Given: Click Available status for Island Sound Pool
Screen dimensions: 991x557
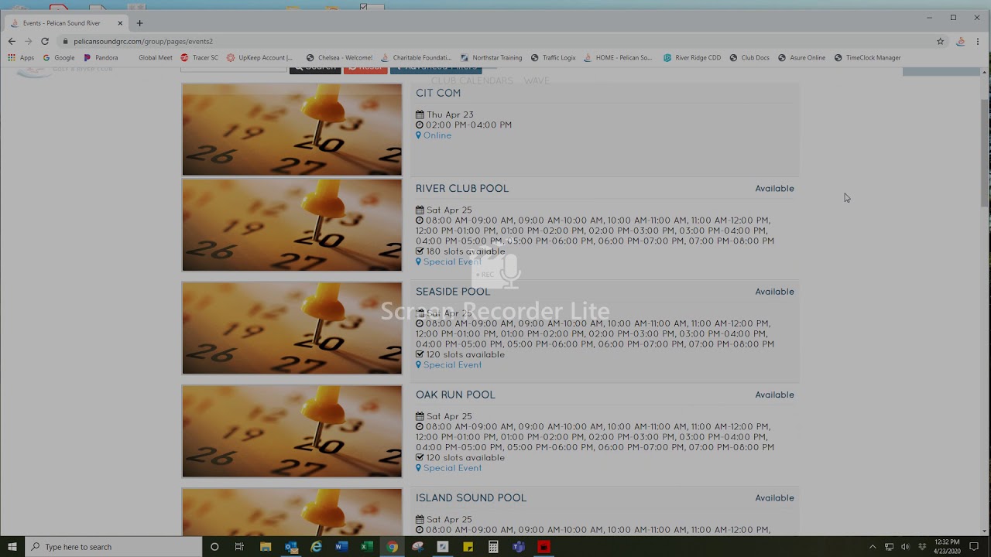Looking at the screenshot, I should pos(774,498).
